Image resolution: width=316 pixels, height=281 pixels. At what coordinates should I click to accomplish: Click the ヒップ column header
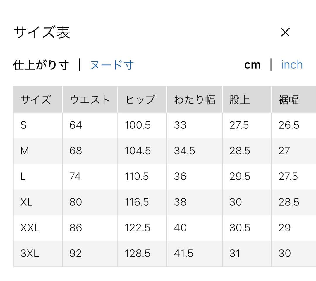[140, 100]
